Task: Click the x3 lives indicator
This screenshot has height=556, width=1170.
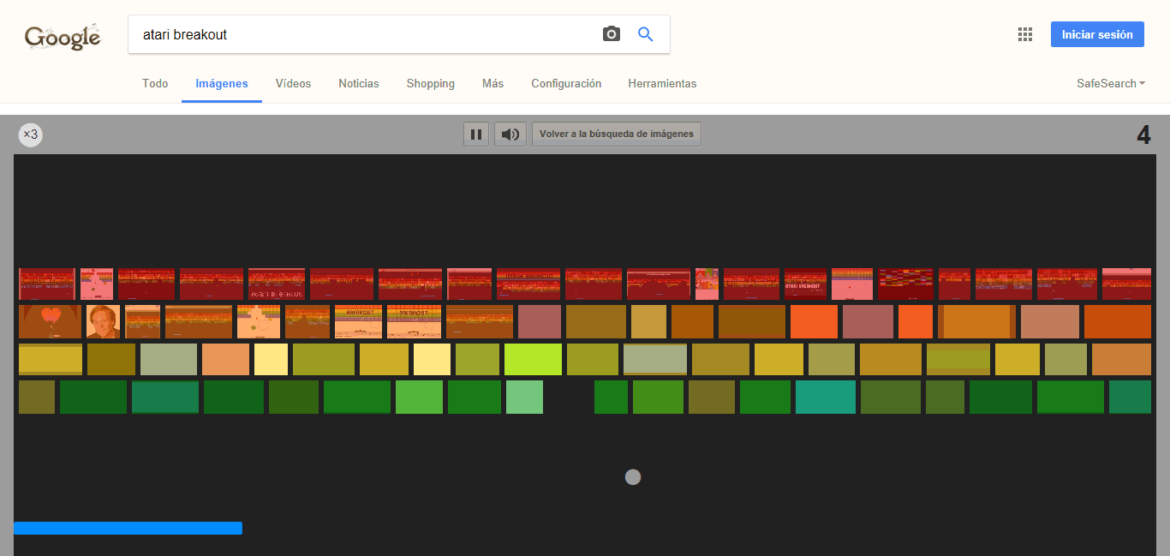Action: pos(31,135)
